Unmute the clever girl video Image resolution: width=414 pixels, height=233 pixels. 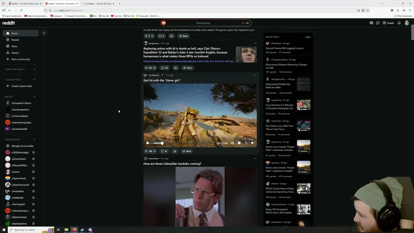(253, 143)
